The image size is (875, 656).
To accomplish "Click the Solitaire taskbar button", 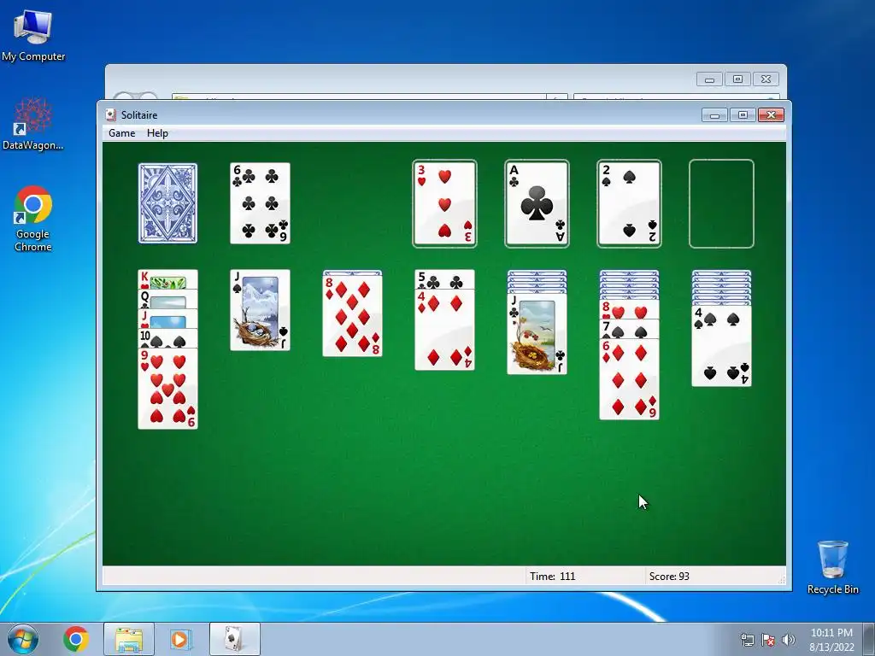I will tap(235, 639).
